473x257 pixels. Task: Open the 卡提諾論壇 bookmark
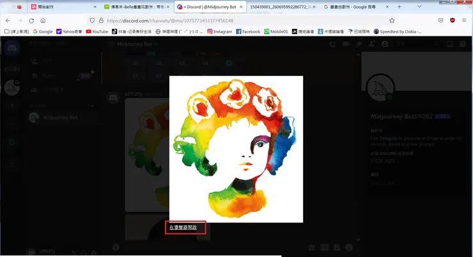(x=330, y=31)
